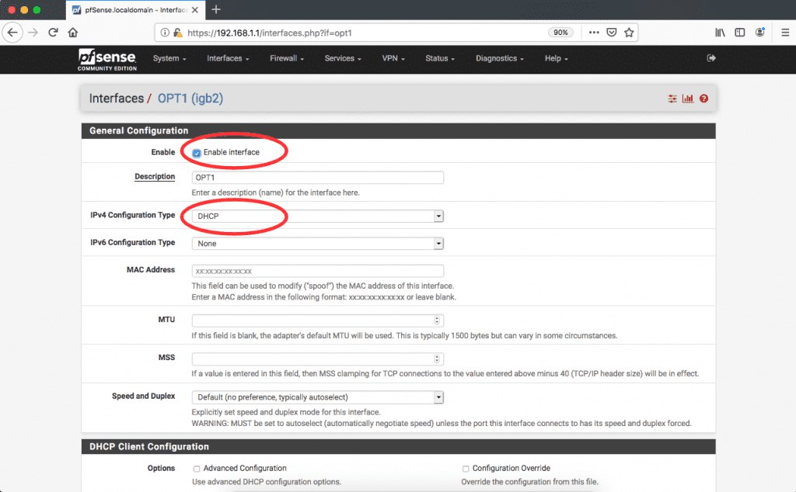Click the MAC Address input field

point(318,271)
